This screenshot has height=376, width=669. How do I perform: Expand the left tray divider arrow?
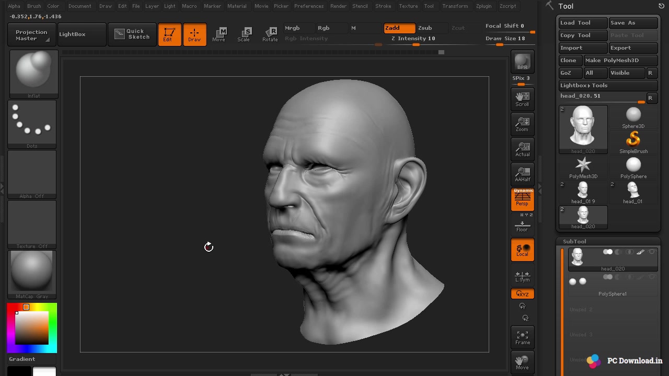tap(2, 188)
